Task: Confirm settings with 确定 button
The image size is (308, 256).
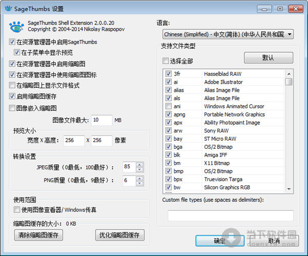Action: (x=220, y=241)
